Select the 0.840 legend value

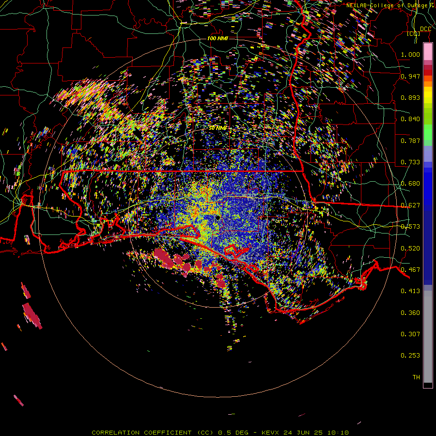(410, 119)
